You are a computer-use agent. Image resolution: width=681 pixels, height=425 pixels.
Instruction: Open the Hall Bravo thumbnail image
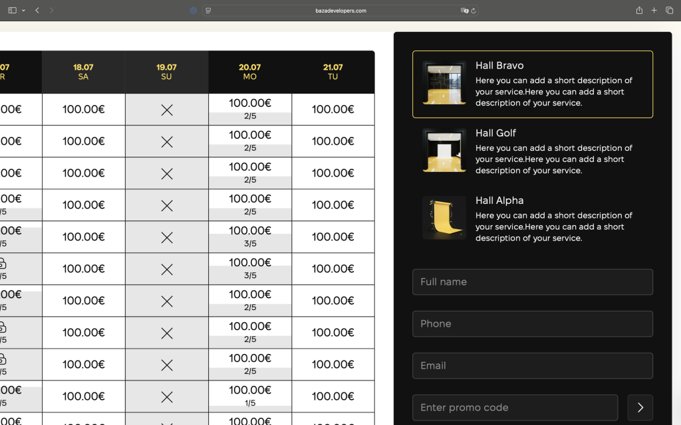pos(444,83)
